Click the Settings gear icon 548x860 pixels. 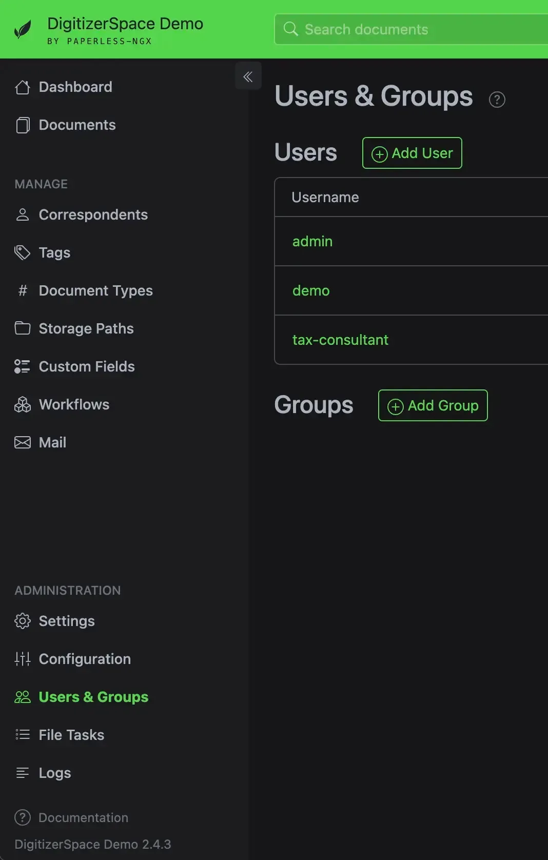[x=23, y=621]
